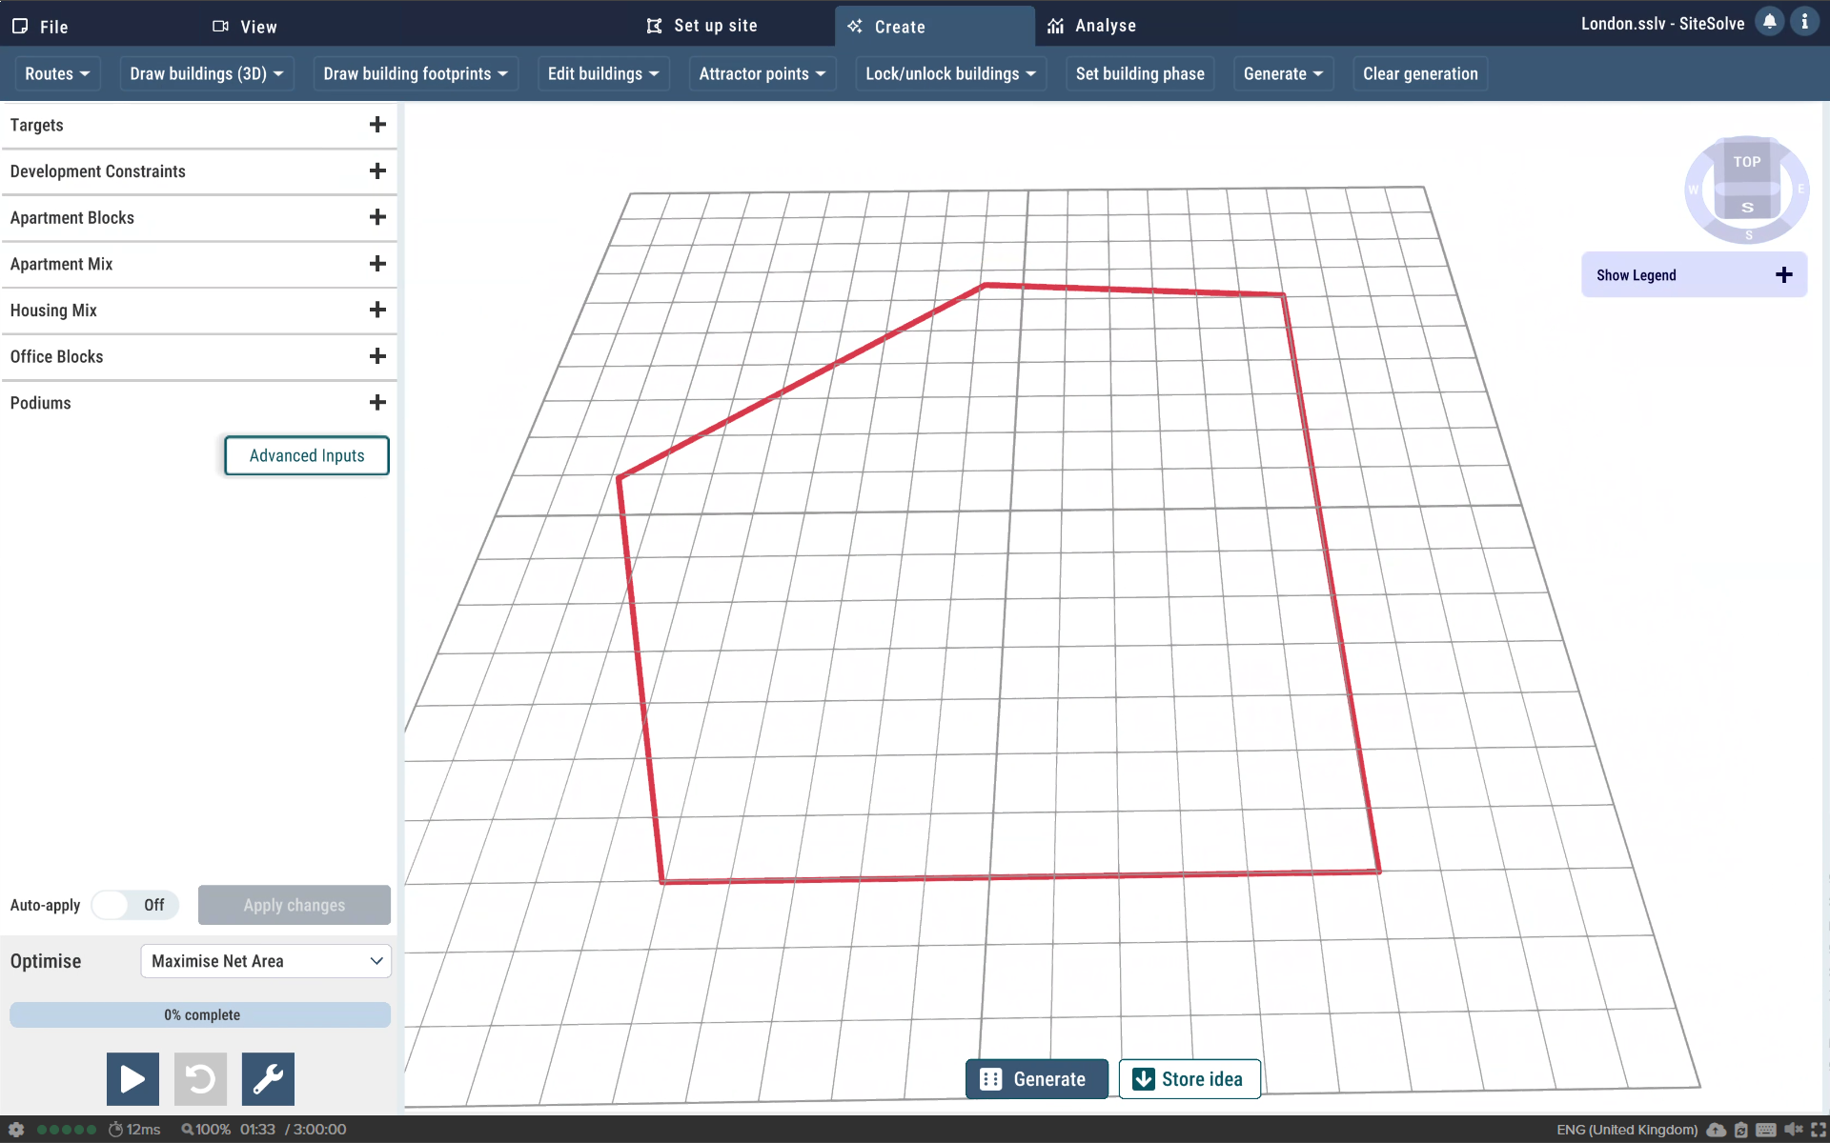This screenshot has width=1830, height=1143.
Task: Switch to the Analyse tab
Action: (x=1092, y=26)
